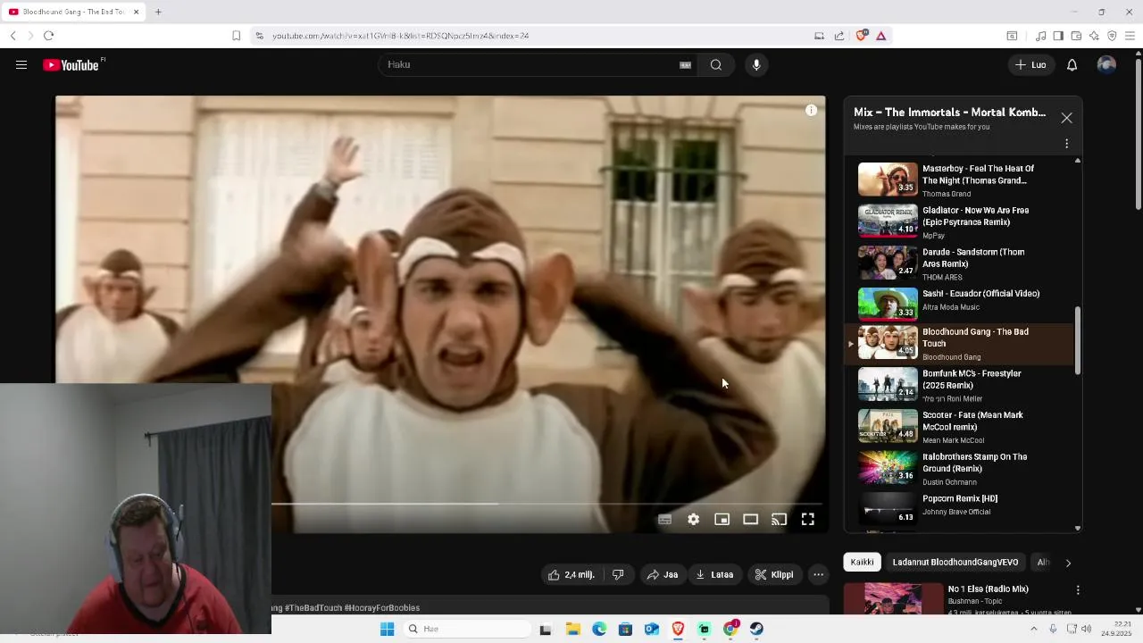Reload the current page
This screenshot has height=643, width=1143.
pyautogui.click(x=48, y=36)
